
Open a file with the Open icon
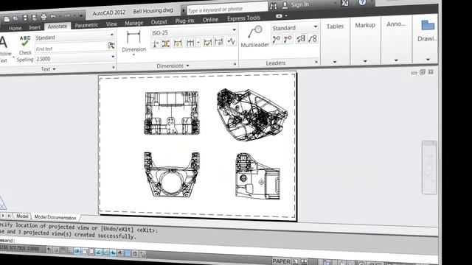[x=15, y=18]
